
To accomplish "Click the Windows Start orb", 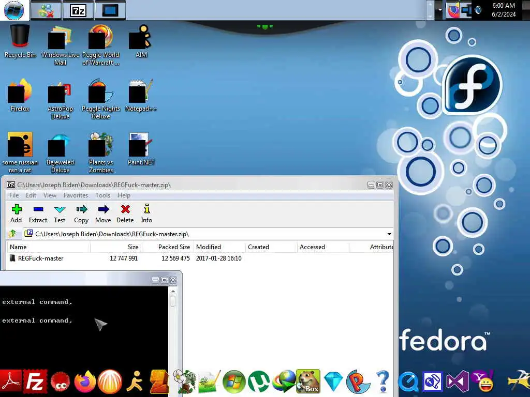I will 14,10.
